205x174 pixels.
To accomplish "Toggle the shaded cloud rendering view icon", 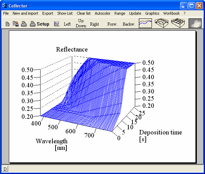I will click(195, 23).
